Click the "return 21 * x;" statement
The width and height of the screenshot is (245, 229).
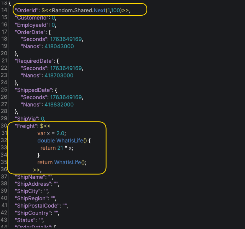[57, 148]
